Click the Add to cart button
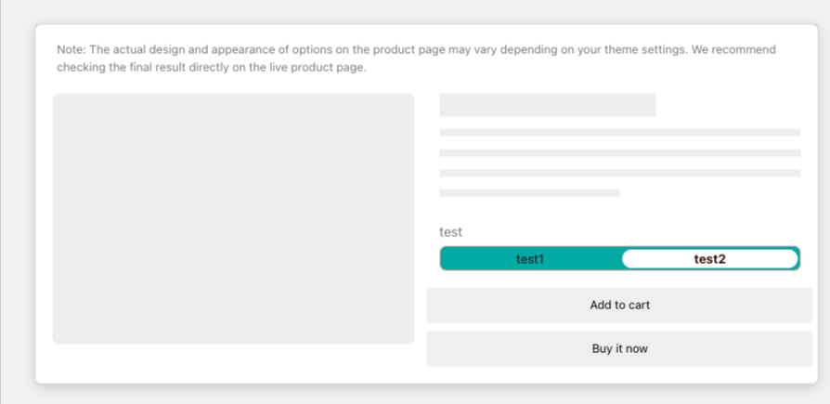Image resolution: width=830 pixels, height=404 pixels. click(x=619, y=305)
